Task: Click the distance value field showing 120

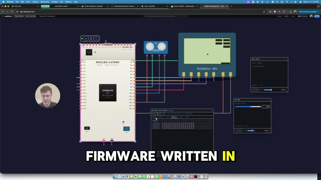Action: click(266, 106)
